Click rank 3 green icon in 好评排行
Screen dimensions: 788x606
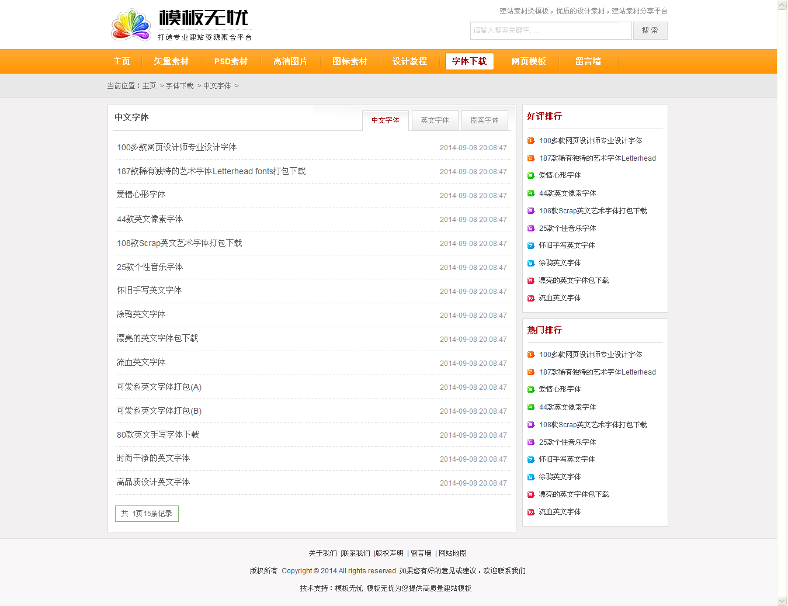530,175
